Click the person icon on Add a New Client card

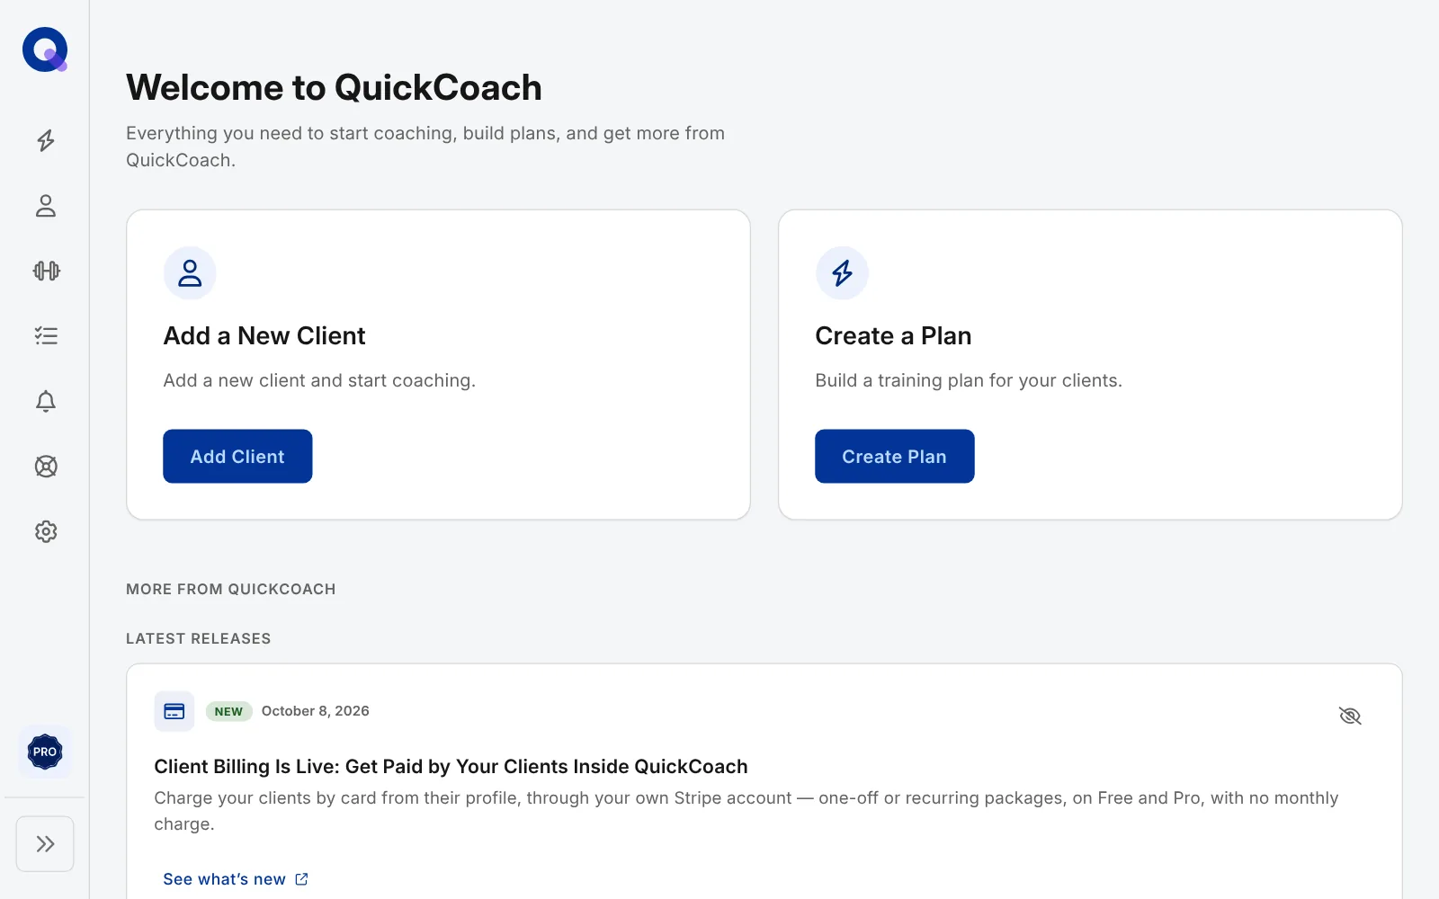190,273
